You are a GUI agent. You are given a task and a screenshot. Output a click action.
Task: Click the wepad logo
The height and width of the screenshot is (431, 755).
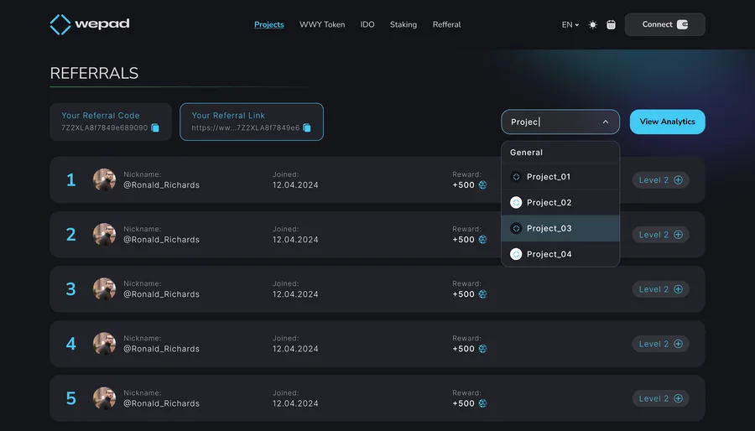90,24
